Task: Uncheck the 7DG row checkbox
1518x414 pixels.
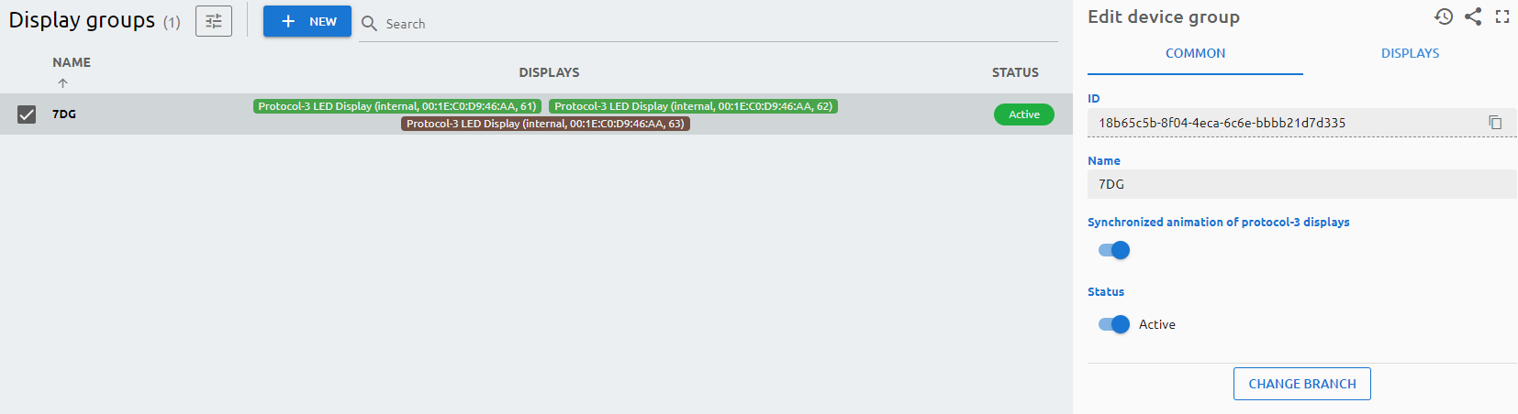Action: (x=27, y=114)
